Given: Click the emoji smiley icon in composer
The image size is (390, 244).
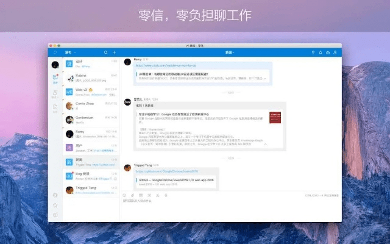Looking at the screenshot, I should (x=125, y=195).
